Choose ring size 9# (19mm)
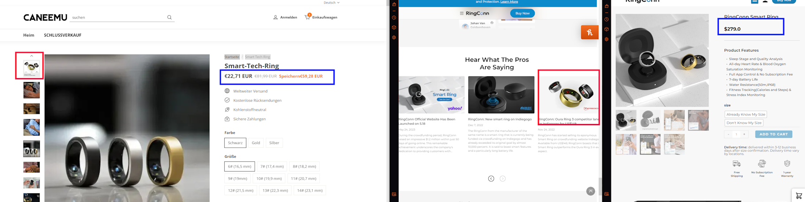805x202 pixels. pyautogui.click(x=238, y=179)
